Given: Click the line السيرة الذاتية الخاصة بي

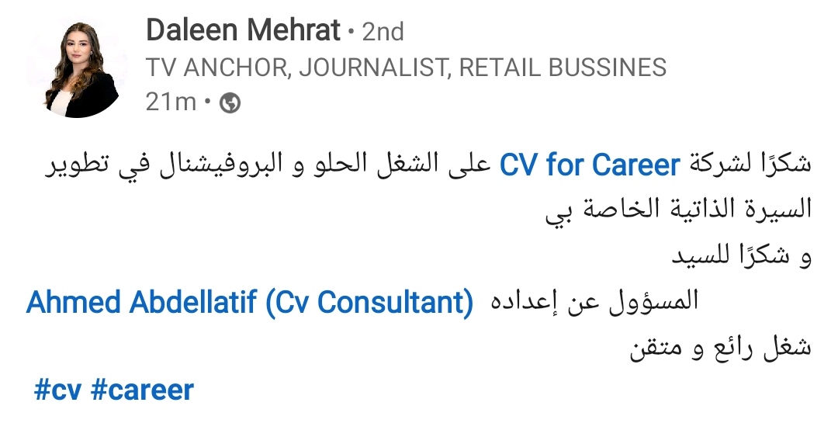Looking at the screenshot, I should click(679, 209).
